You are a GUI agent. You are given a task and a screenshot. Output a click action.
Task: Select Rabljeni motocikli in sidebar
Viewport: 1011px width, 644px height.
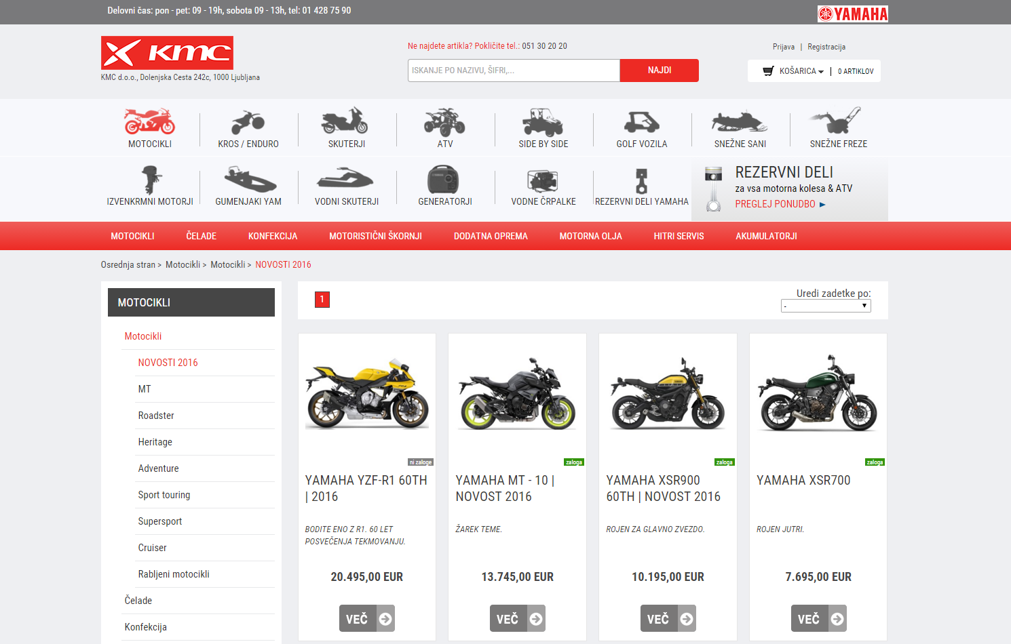pos(174,574)
